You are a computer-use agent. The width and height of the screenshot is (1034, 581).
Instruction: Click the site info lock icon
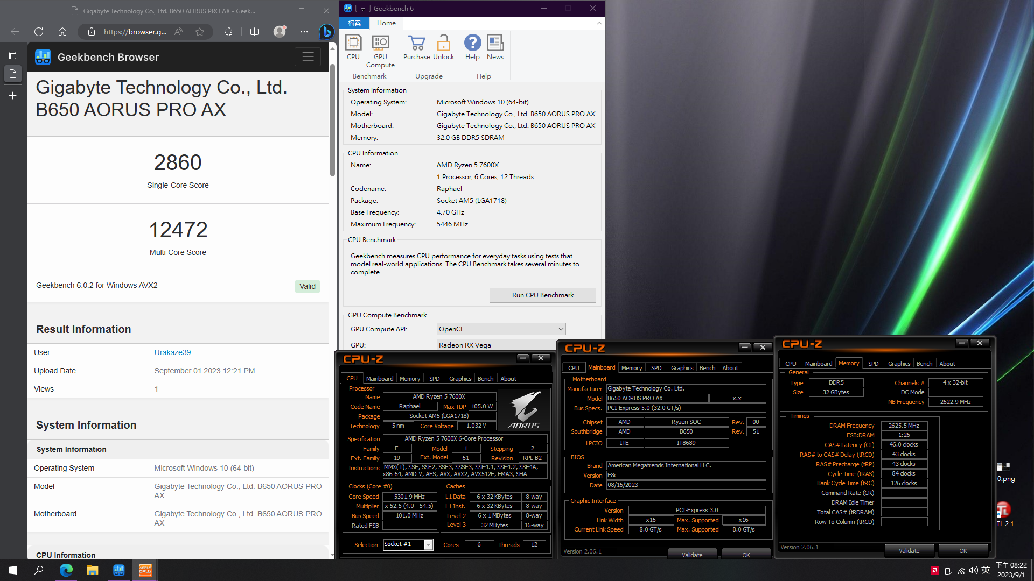tap(92, 32)
